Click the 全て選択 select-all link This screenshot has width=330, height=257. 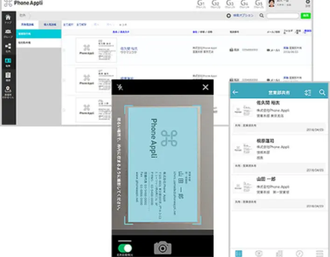pos(69,25)
